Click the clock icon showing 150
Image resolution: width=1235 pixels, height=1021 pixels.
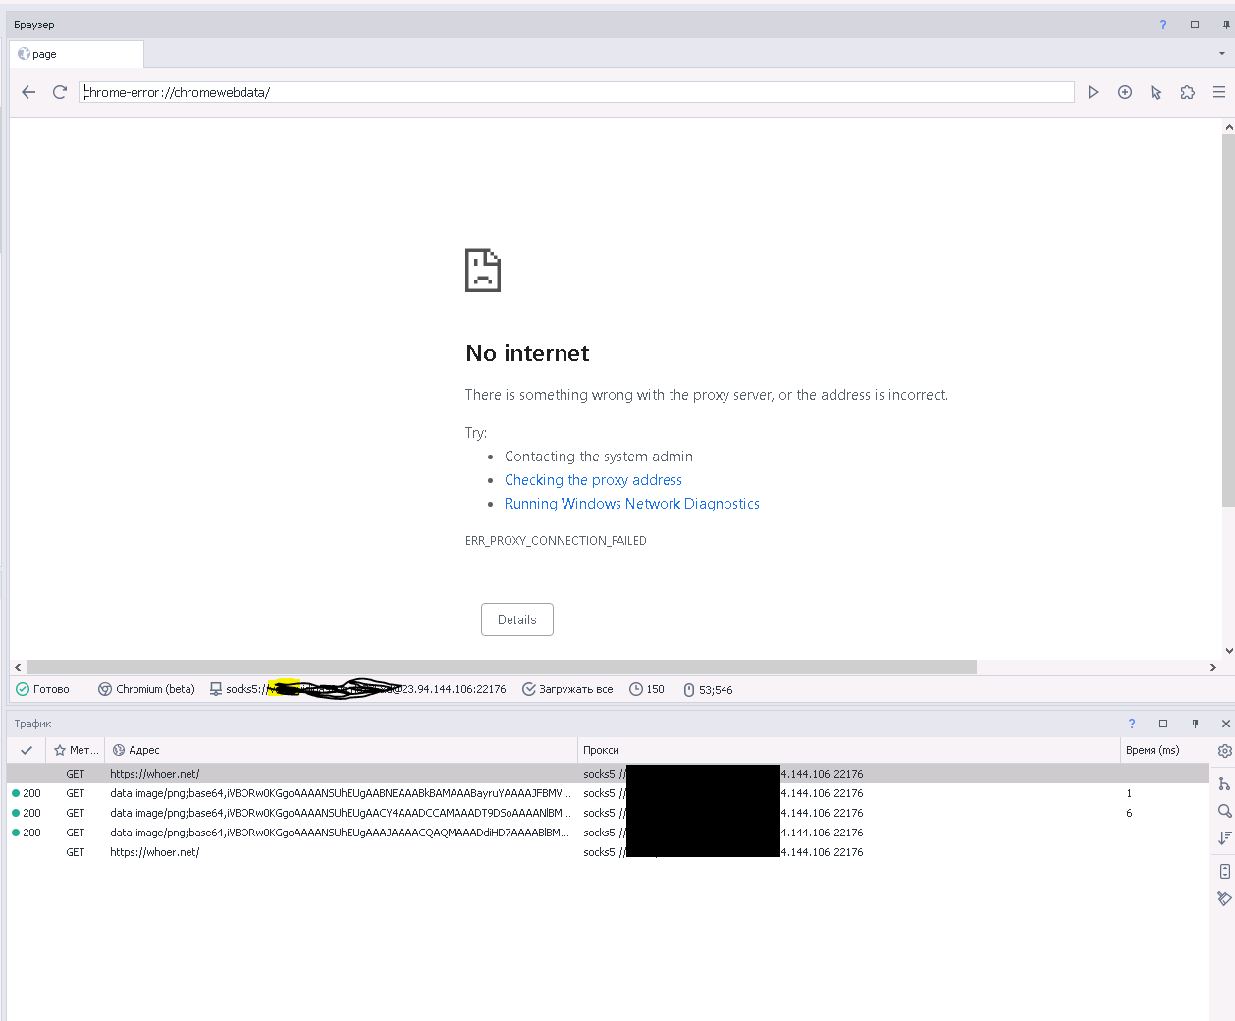(x=647, y=689)
